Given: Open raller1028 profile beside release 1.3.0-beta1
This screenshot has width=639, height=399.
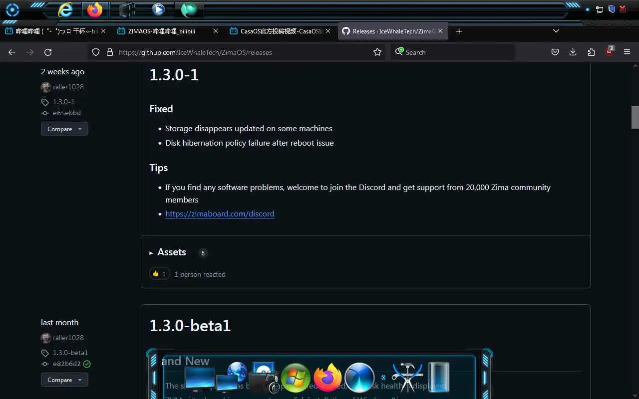Looking at the screenshot, I should (x=68, y=338).
